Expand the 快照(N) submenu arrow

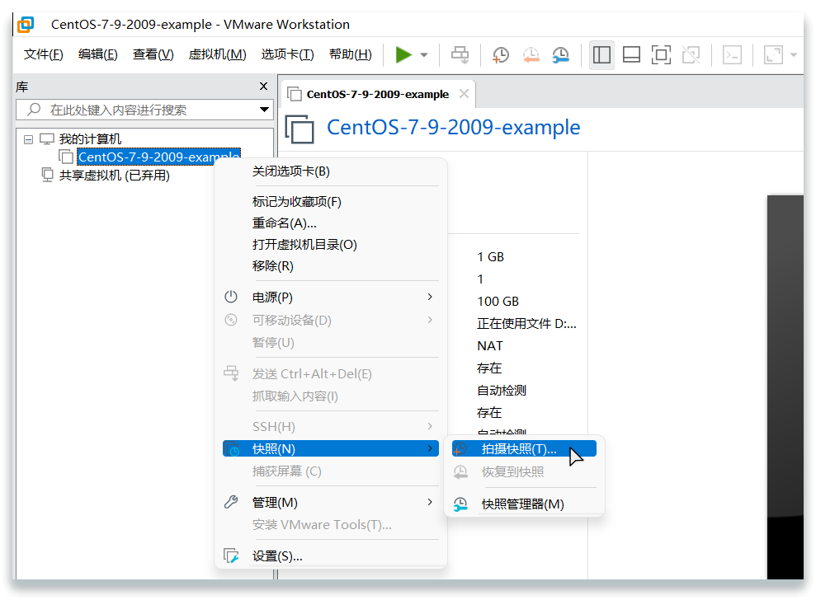(x=430, y=448)
